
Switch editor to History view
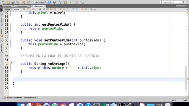[x=16, y=9]
